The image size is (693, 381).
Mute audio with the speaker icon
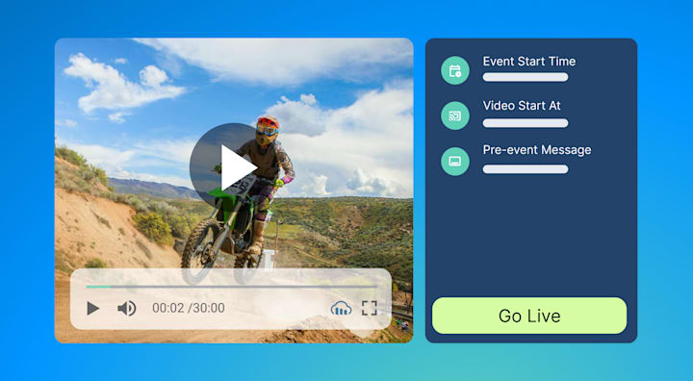click(126, 308)
